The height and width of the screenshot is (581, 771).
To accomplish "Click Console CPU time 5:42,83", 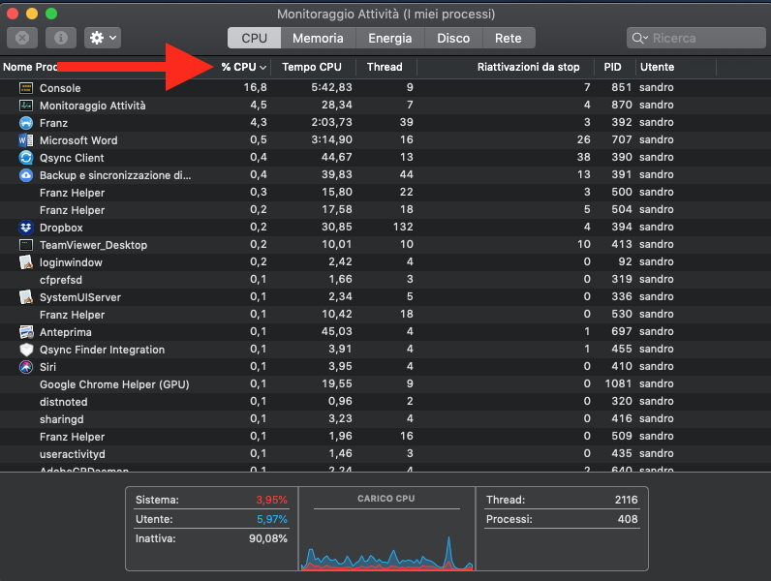I will (x=331, y=87).
